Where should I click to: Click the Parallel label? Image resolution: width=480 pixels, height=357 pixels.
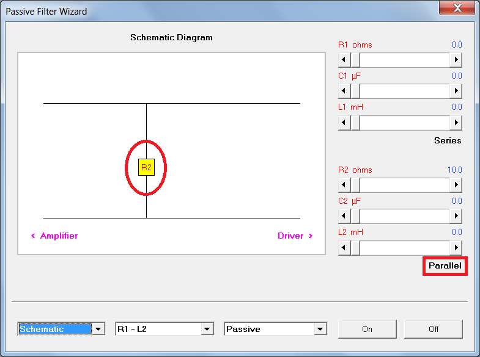click(x=445, y=265)
